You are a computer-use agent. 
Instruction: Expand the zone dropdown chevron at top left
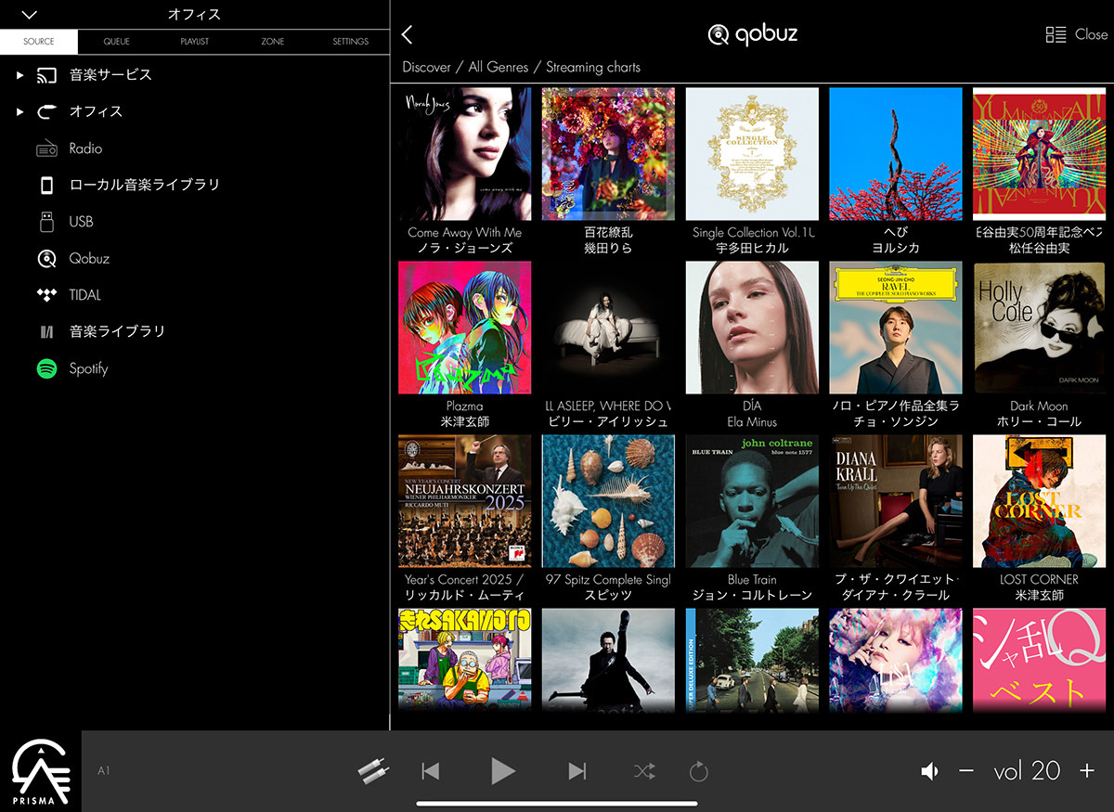(29, 15)
